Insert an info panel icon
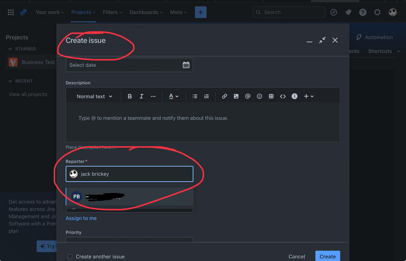Image resolution: width=406 pixels, height=261 pixels. tap(295, 97)
